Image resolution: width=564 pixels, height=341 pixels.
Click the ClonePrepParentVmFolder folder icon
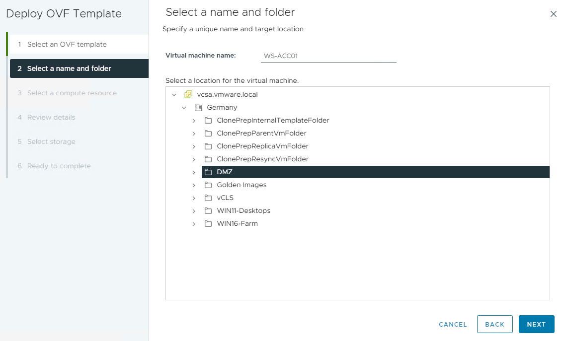pos(208,133)
